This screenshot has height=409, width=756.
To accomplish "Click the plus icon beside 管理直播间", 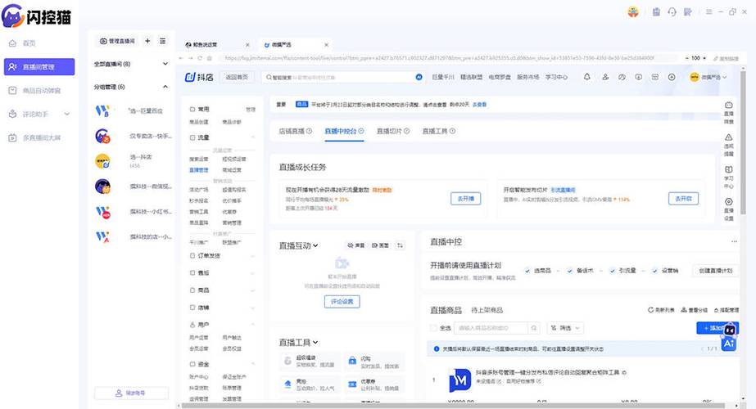I will (147, 41).
